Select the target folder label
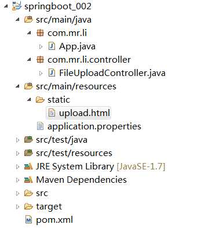 point(49,207)
